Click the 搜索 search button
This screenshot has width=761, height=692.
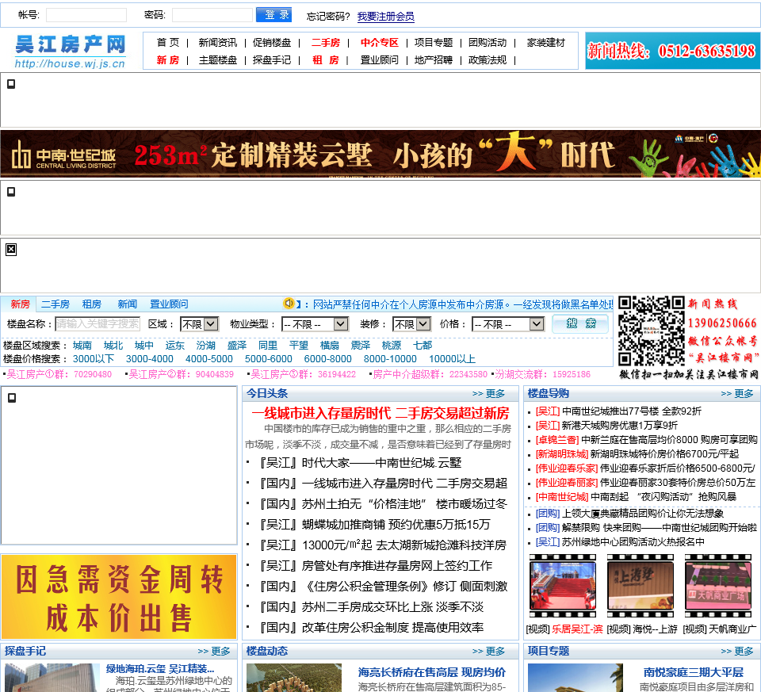580,323
